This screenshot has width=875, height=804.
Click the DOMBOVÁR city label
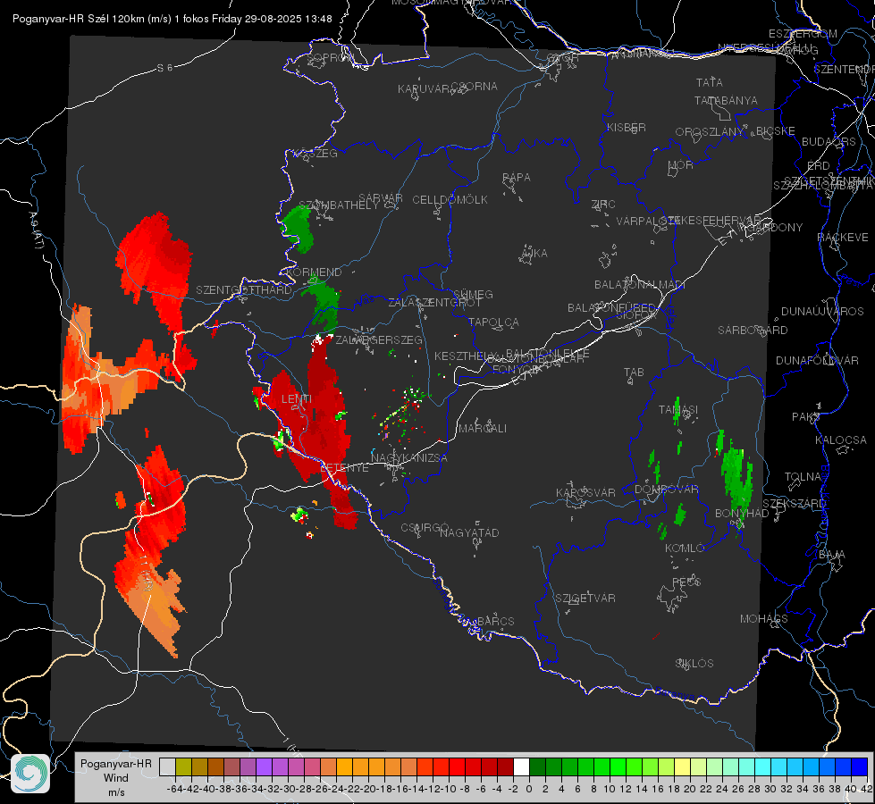point(666,490)
